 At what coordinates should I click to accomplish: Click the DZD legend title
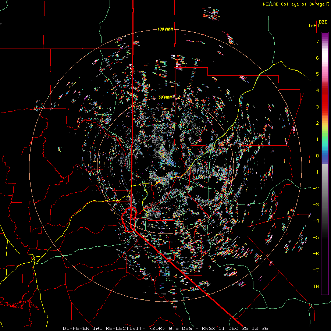tap(323, 22)
